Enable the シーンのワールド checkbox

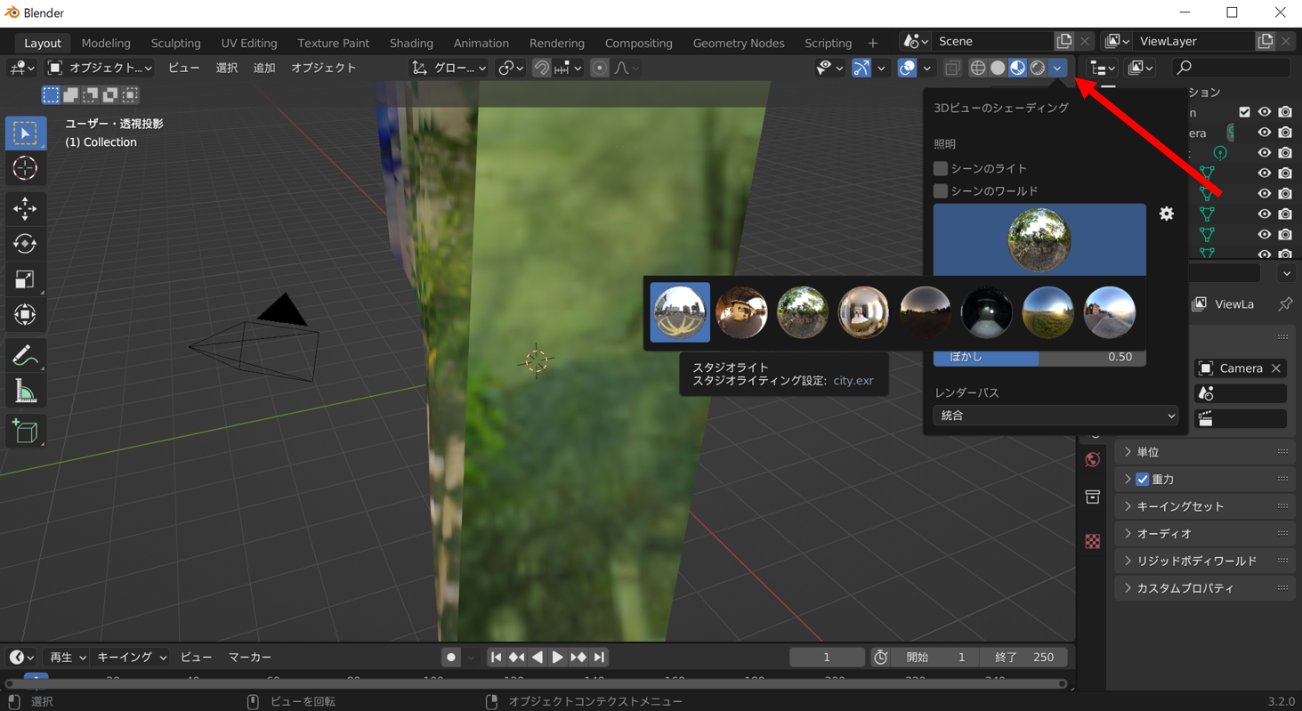pos(941,190)
